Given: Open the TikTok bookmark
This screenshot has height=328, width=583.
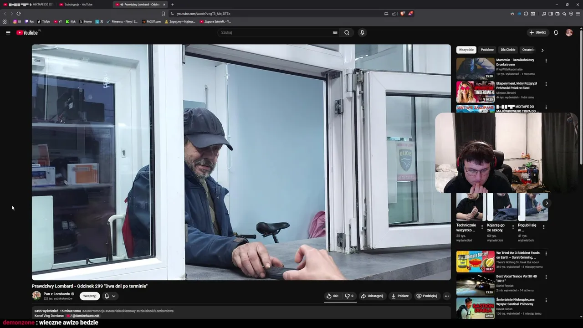Looking at the screenshot, I should click(44, 21).
